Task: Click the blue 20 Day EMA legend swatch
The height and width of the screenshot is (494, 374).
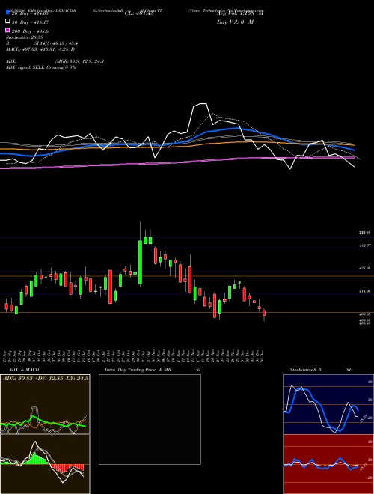Action: pyautogui.click(x=8, y=13)
